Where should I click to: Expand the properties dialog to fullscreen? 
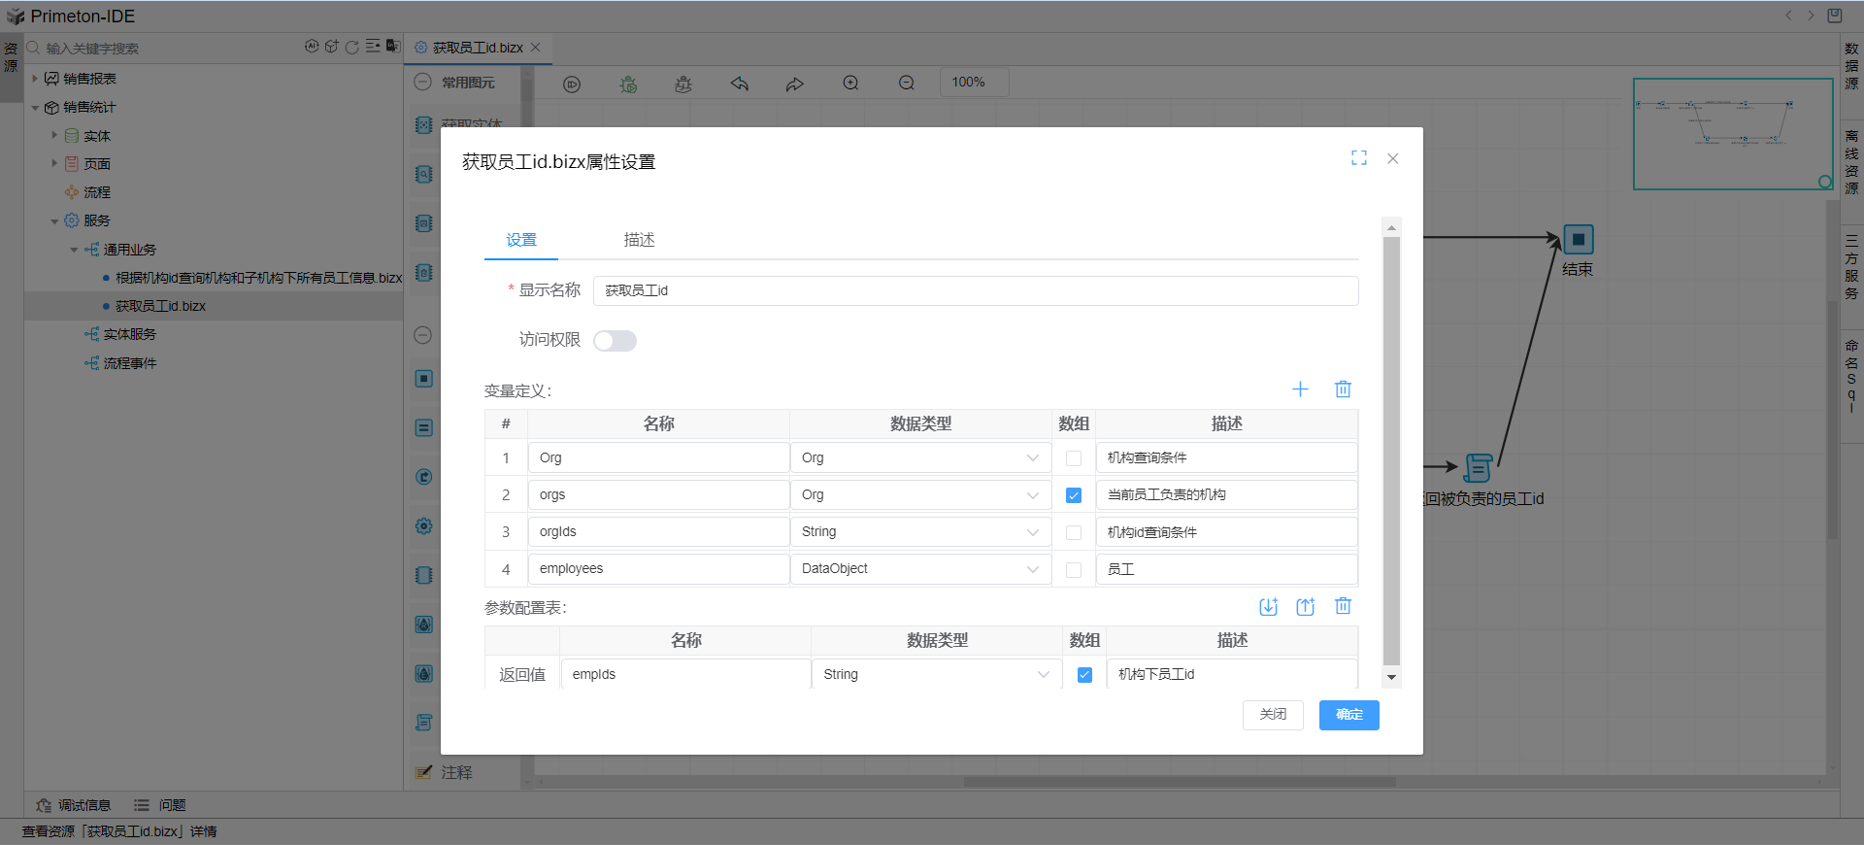tap(1358, 158)
